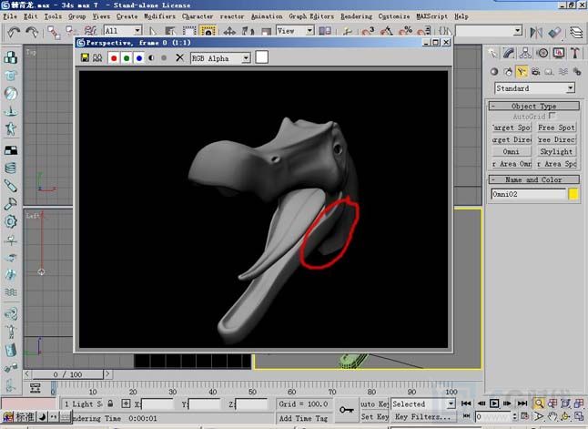
Task: Open the Hierarchy command panel tab
Action: click(x=525, y=54)
